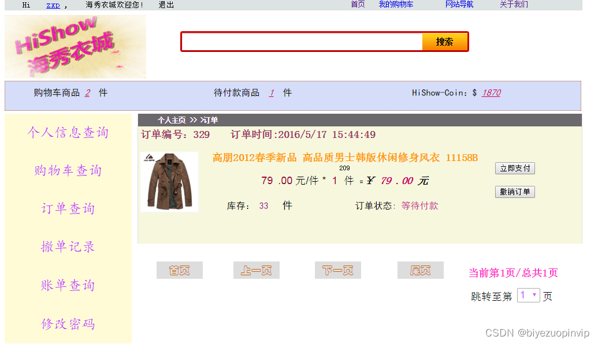Click the 尾页 last page button

coord(420,270)
